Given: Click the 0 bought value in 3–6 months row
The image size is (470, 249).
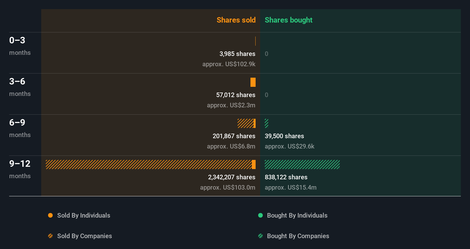Looking at the screenshot, I should [266, 95].
